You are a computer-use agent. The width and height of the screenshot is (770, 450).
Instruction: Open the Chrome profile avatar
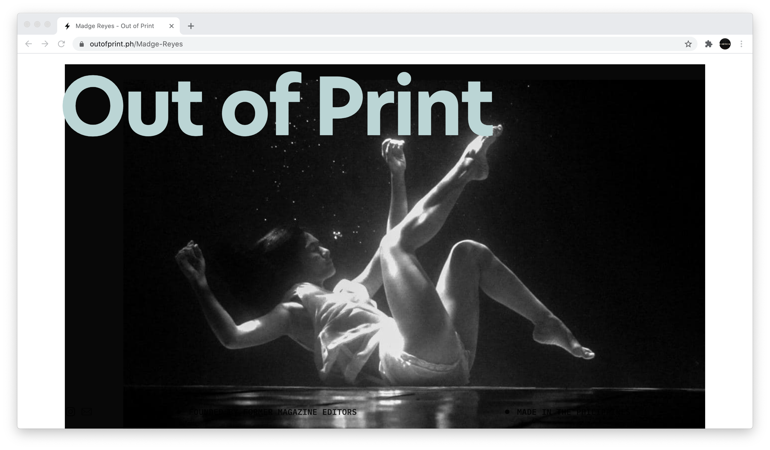coord(725,44)
